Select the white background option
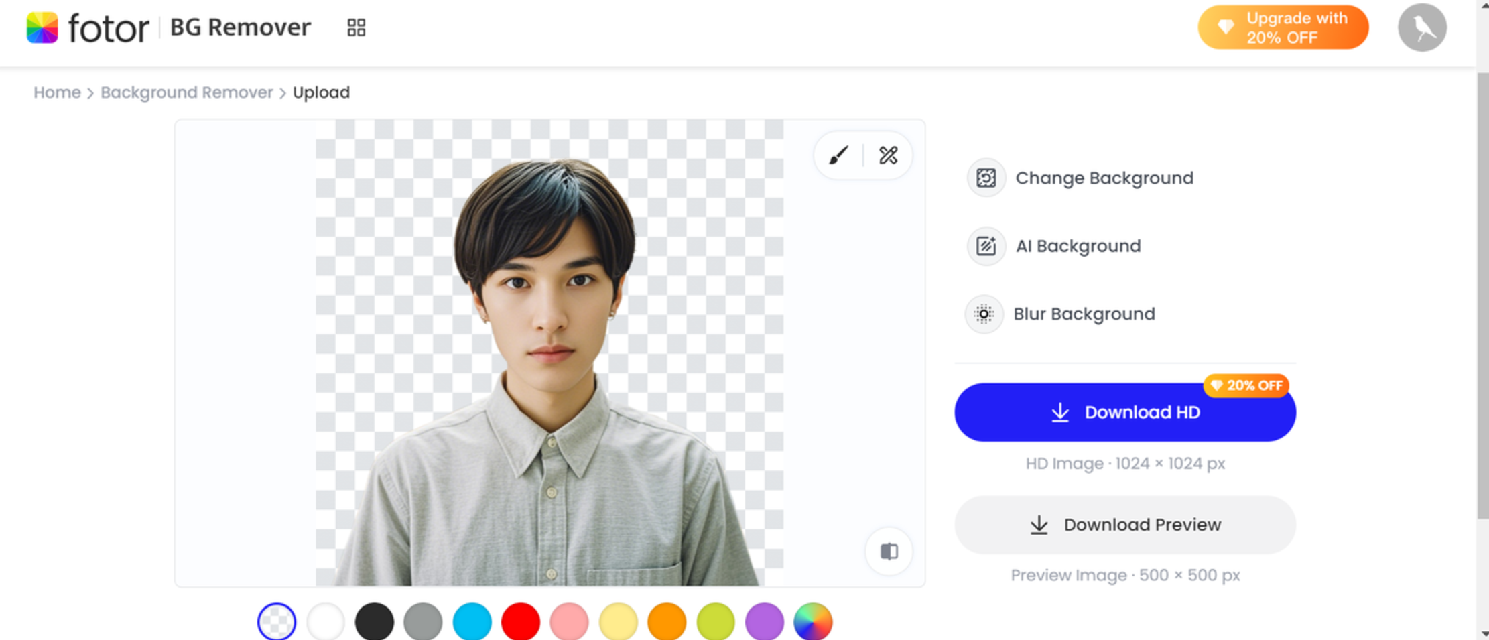The width and height of the screenshot is (1489, 640). click(326, 622)
